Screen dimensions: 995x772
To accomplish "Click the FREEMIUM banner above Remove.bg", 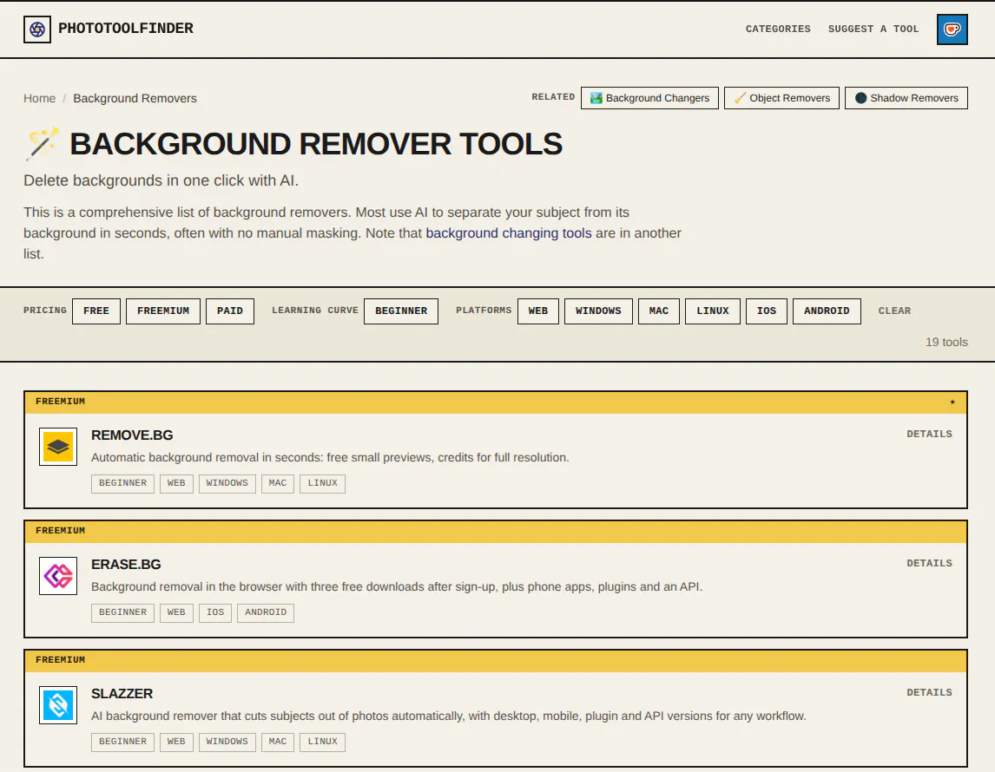I will pos(496,402).
